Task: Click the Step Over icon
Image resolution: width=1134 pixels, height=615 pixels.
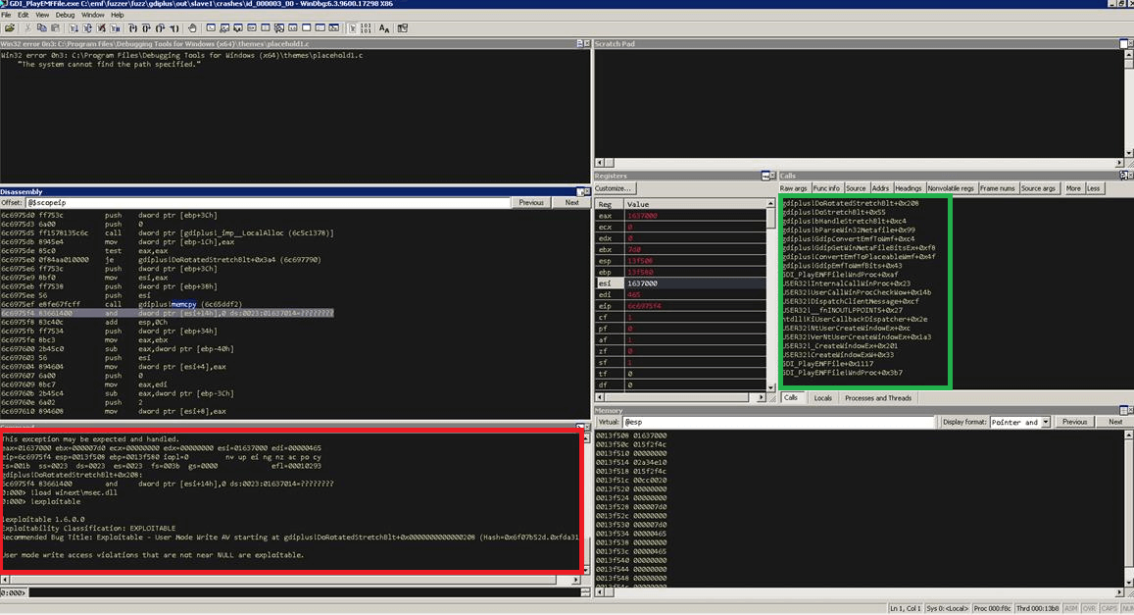Action: pos(146,28)
